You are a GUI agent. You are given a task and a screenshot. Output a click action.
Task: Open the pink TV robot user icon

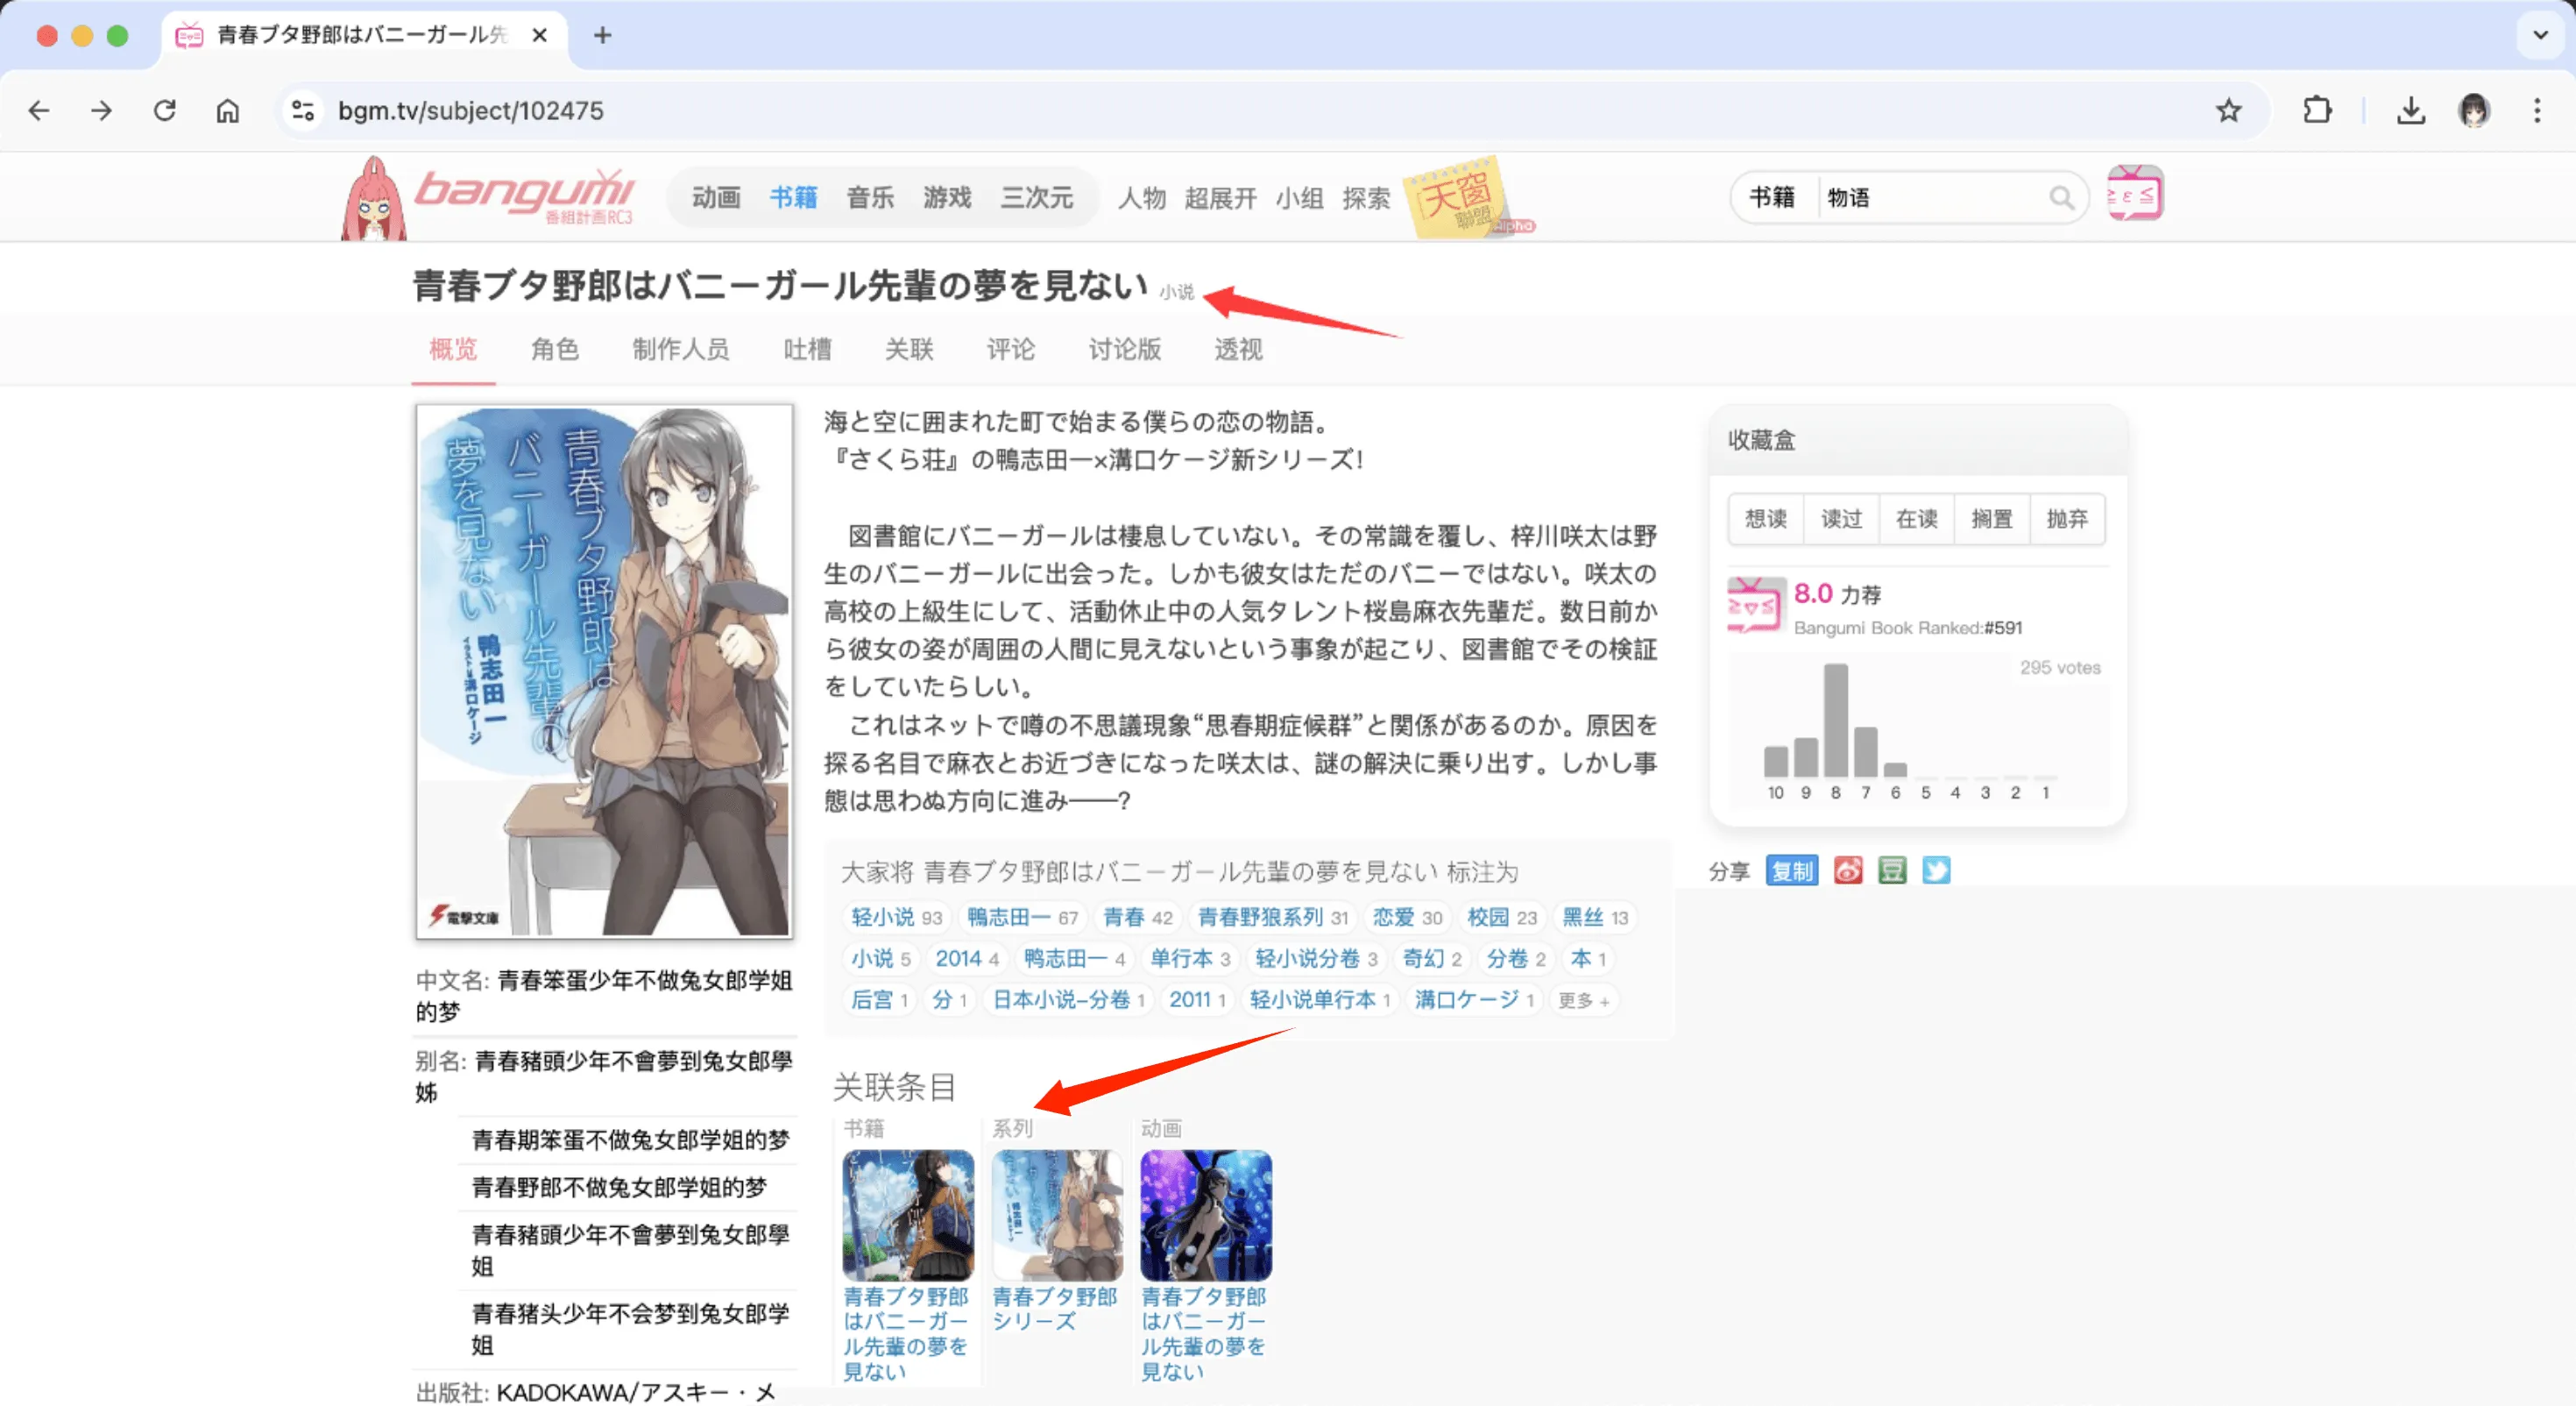pyautogui.click(x=2135, y=194)
